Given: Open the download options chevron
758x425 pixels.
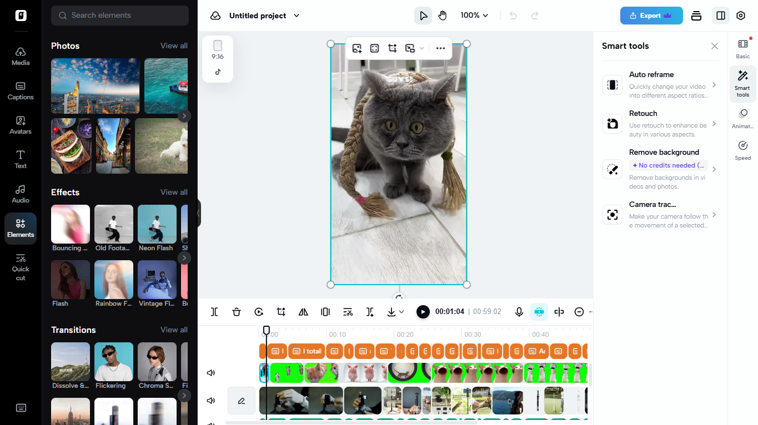Looking at the screenshot, I should coord(401,311).
